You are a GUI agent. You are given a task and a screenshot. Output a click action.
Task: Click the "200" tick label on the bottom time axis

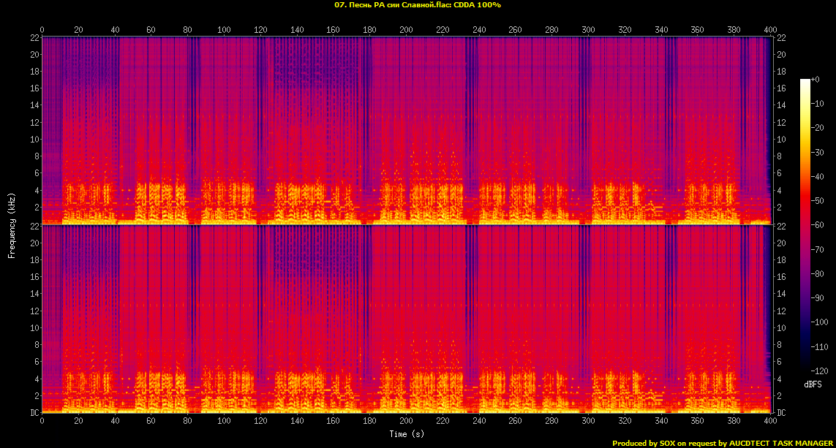pos(406,421)
